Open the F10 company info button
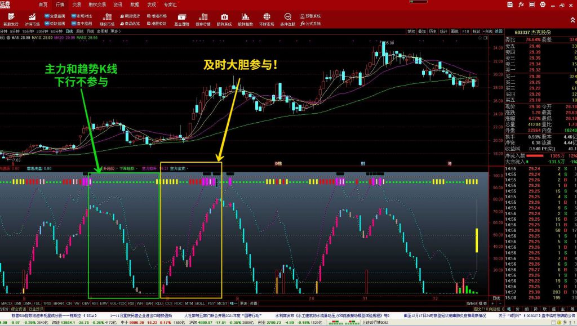 tap(465, 32)
